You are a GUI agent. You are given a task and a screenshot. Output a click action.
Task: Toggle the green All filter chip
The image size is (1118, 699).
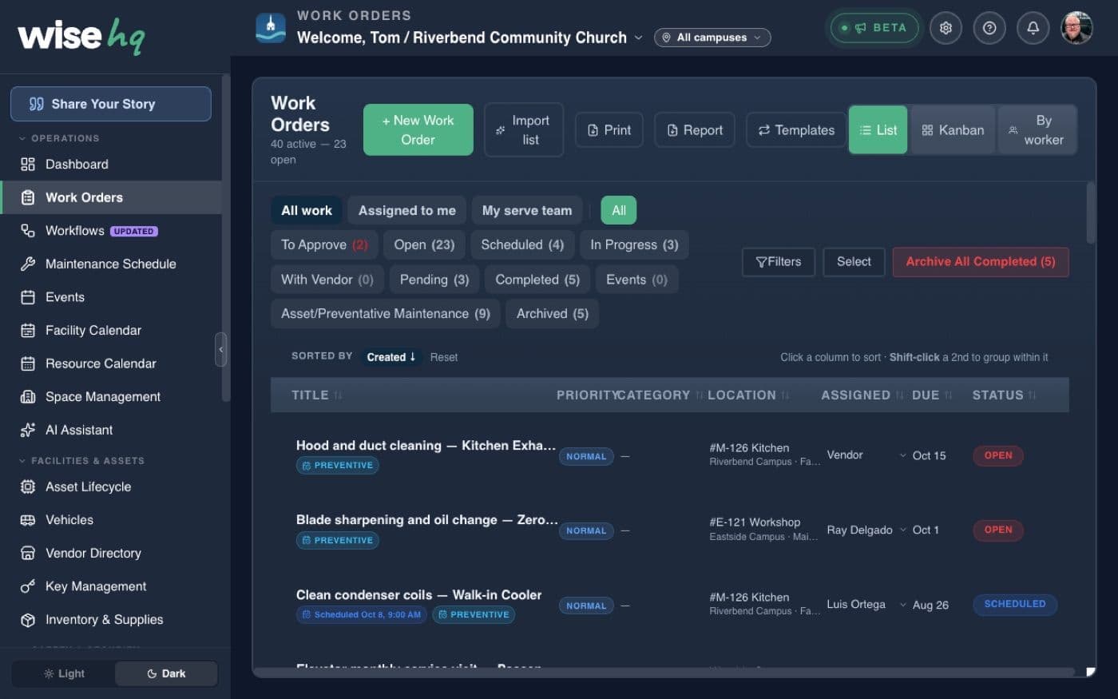click(x=618, y=210)
